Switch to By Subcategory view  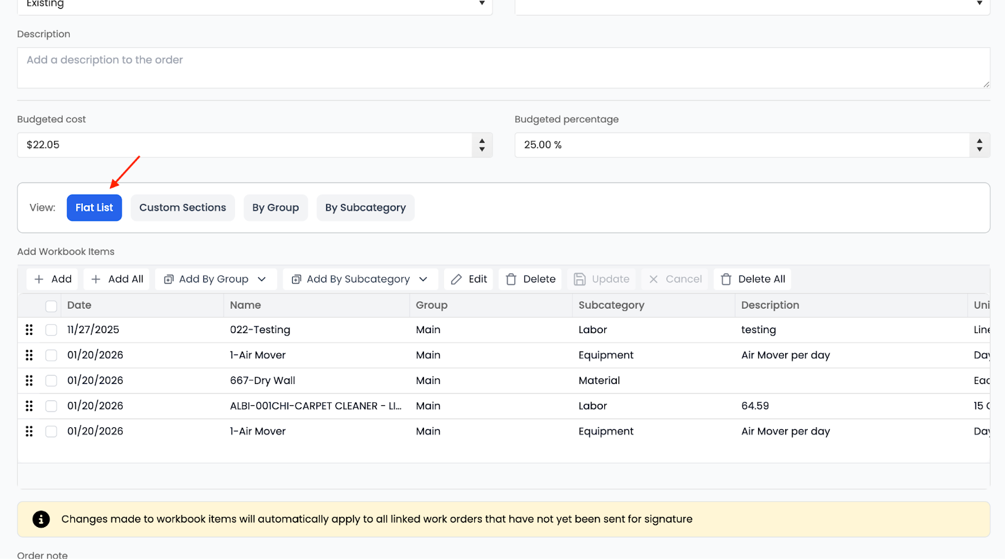pos(366,208)
